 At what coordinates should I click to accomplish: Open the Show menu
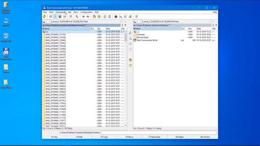click(76, 12)
